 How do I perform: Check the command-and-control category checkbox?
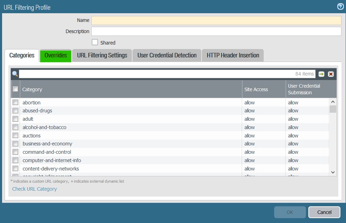click(x=15, y=152)
